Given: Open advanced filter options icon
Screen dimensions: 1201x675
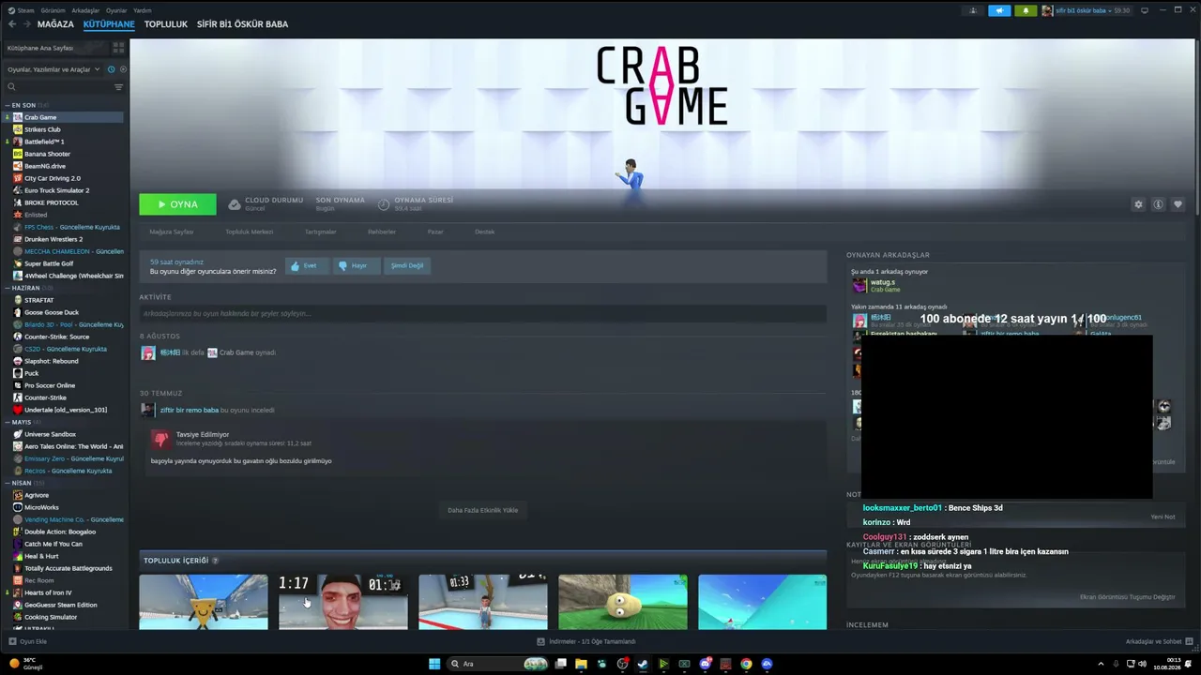Looking at the screenshot, I should click(118, 87).
